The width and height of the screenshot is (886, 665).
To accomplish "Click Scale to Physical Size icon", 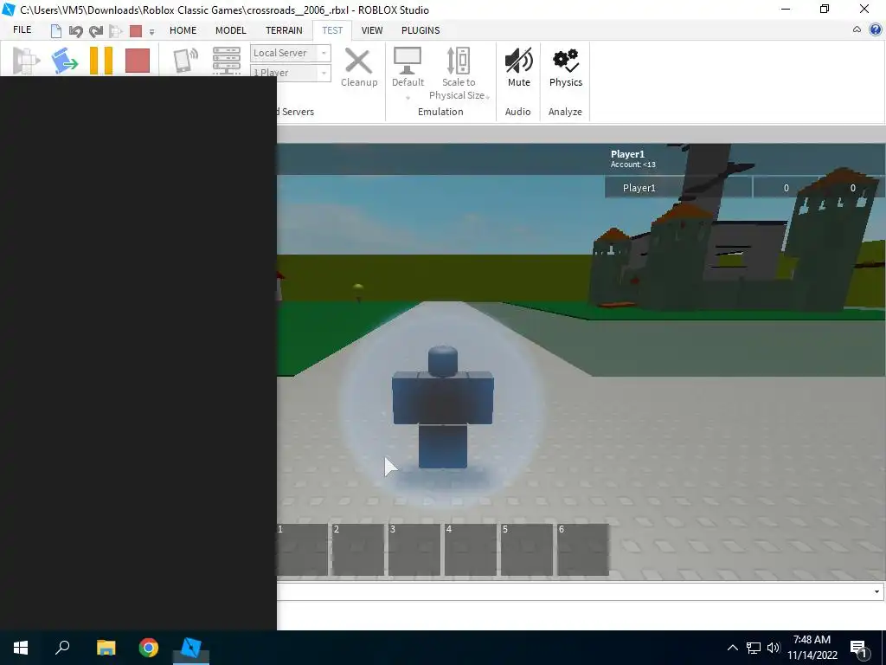I will click(459, 61).
